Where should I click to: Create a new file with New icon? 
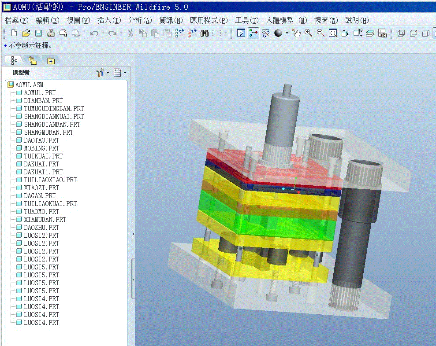tap(14, 33)
